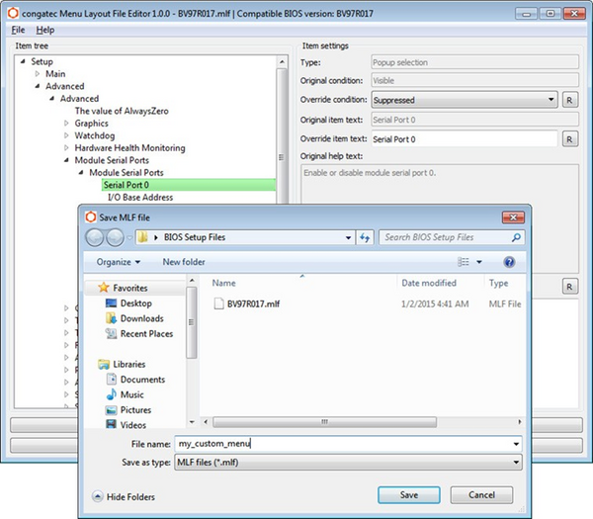Open the File name history dropdown

(516, 444)
